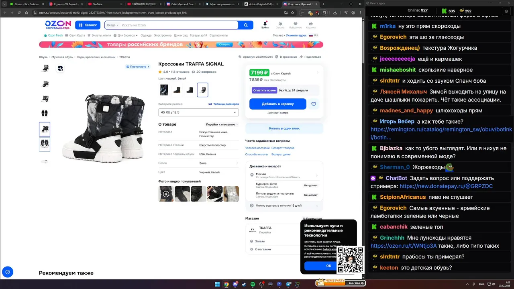Add product to favorites with heart button
This screenshot has height=289, width=514.
tap(314, 104)
